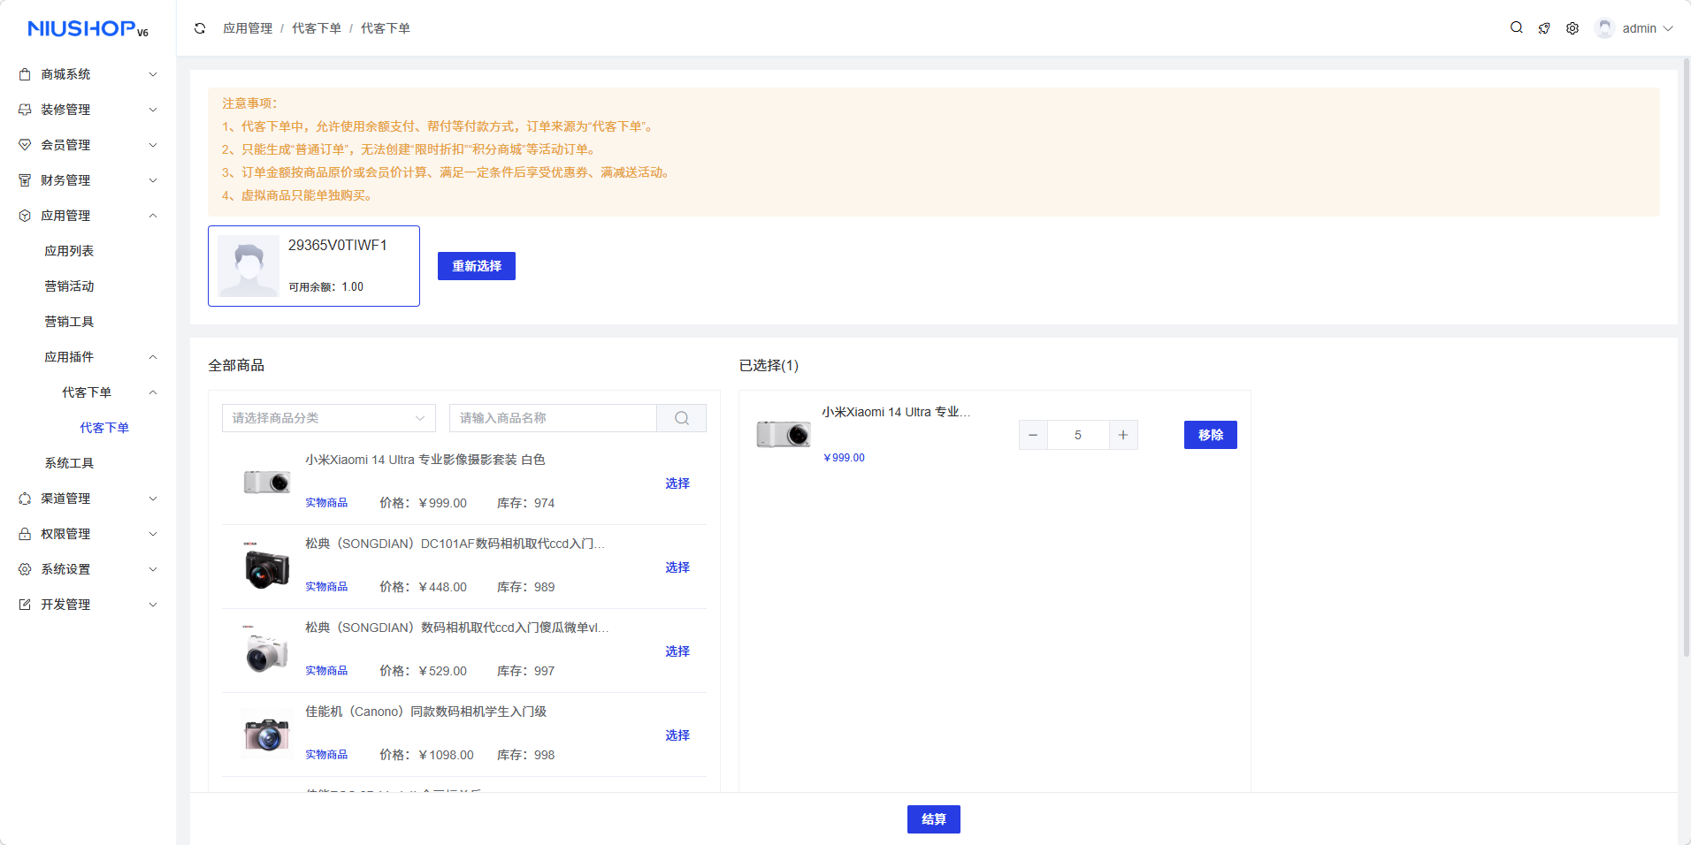The height and width of the screenshot is (845, 1691).
Task: Decrease quantity with the minus button
Action: point(1033,435)
